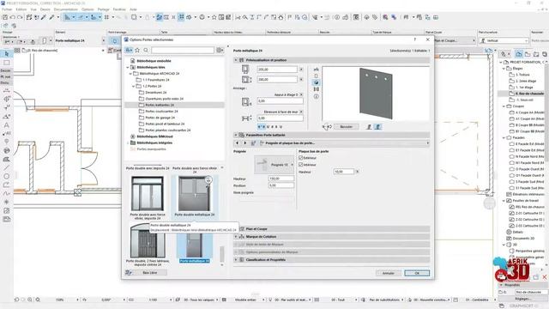Click the Undo icon in main toolbar
549x309 pixels.
[x=13, y=17]
